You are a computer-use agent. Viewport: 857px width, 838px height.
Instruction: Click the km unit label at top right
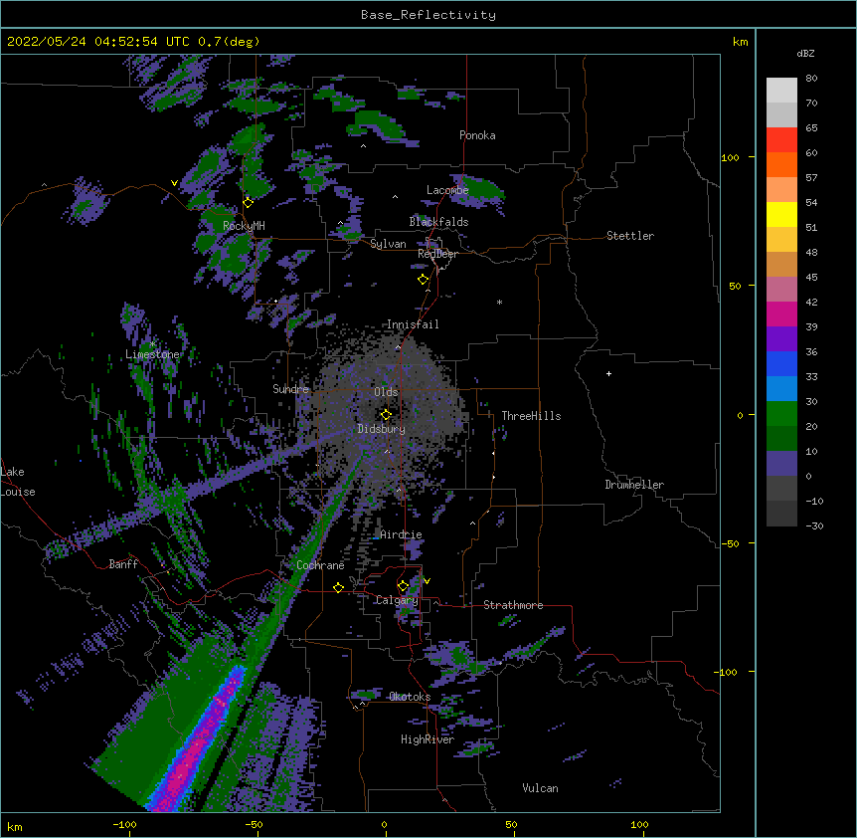pyautogui.click(x=741, y=42)
